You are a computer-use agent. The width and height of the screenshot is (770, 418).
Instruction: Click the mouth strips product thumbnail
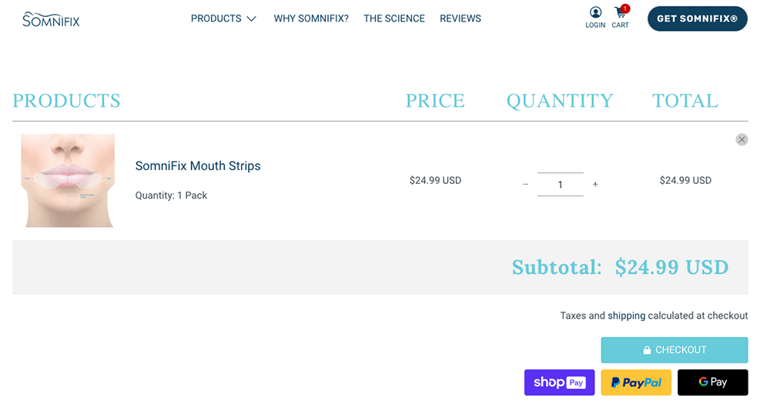pos(68,180)
